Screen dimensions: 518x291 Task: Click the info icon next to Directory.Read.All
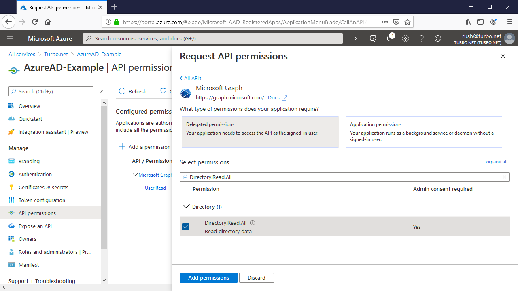252,223
